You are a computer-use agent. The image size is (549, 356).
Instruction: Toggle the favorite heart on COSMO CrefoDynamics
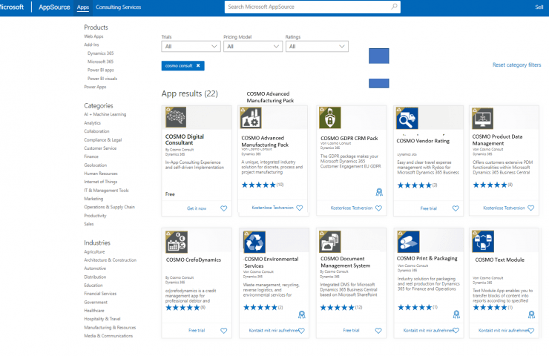pos(223,330)
